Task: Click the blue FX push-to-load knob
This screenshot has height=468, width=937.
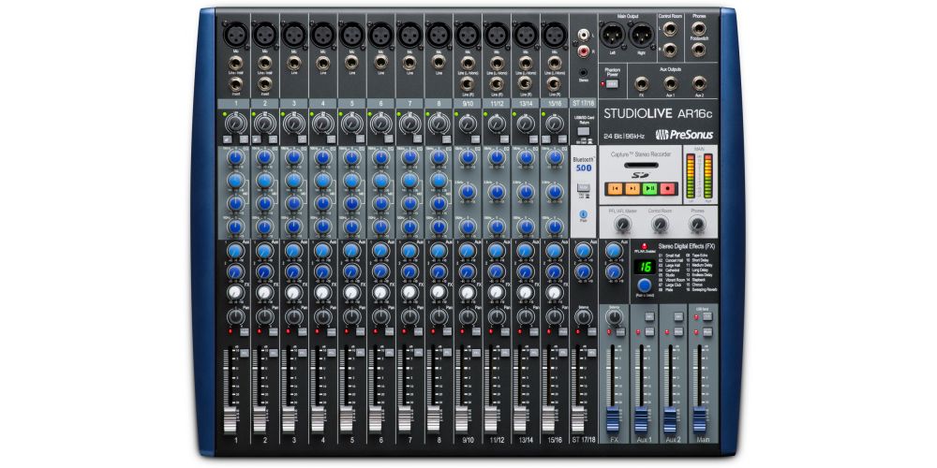Action: tap(645, 285)
